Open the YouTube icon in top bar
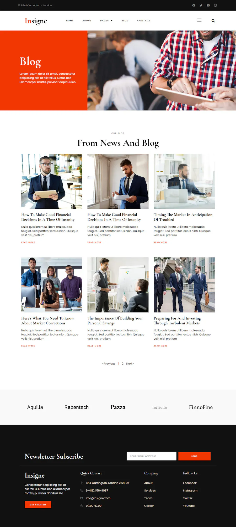The height and width of the screenshot is (527, 236). [x=208, y=5]
